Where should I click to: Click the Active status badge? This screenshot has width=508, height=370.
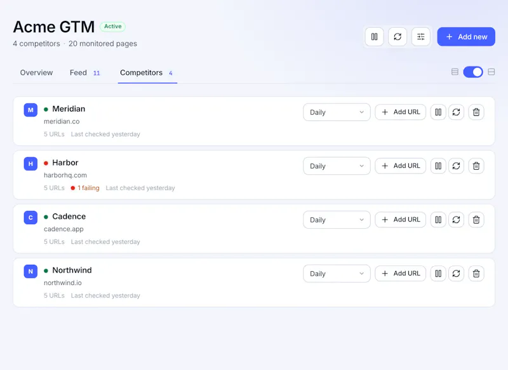click(113, 27)
